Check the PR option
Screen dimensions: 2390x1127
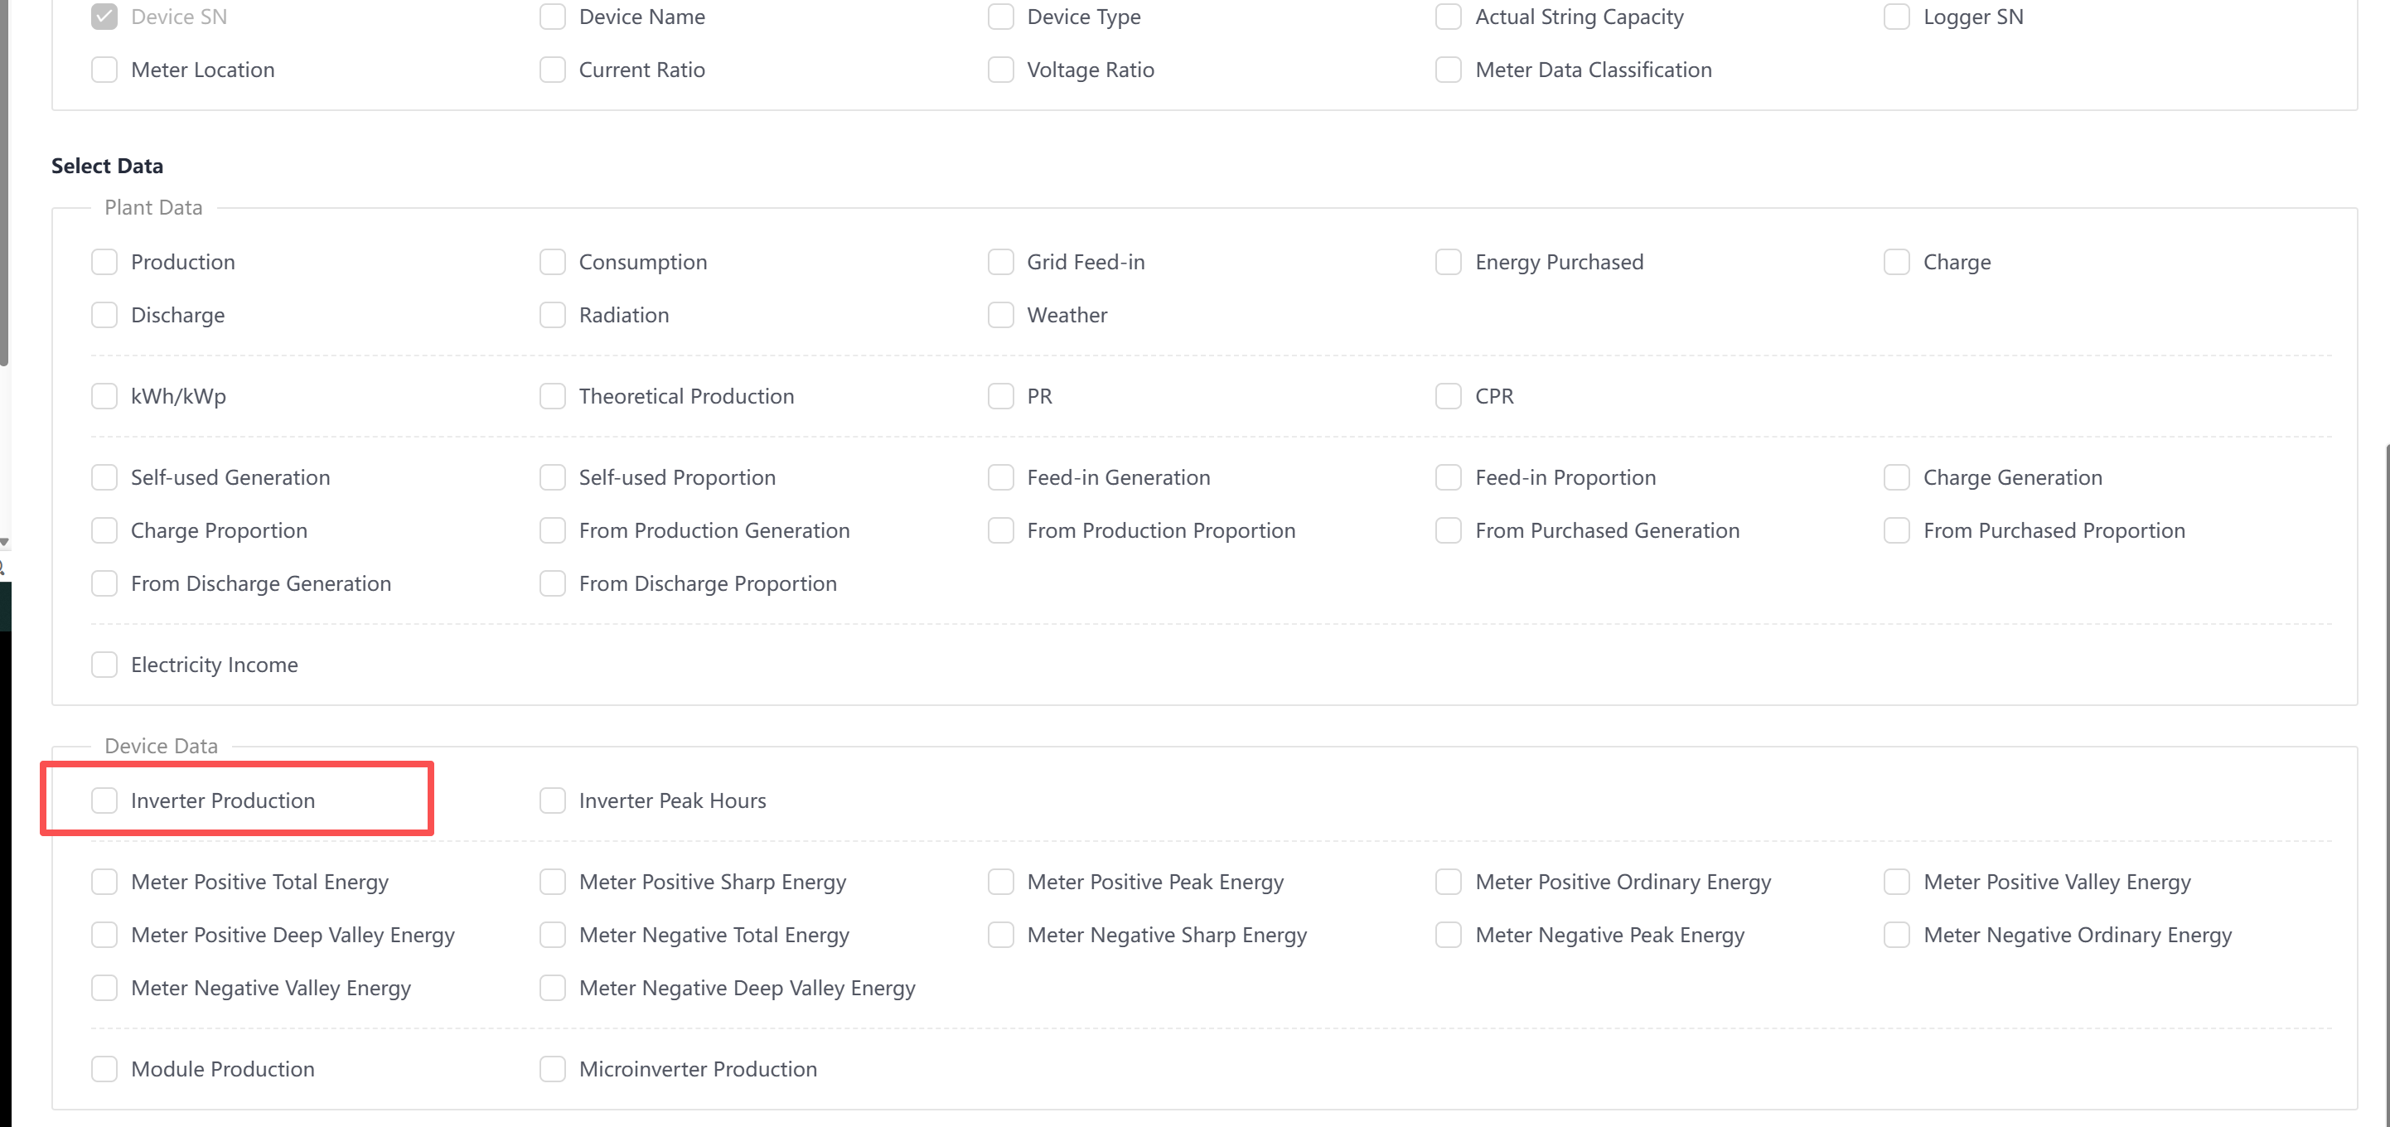[x=1001, y=397]
